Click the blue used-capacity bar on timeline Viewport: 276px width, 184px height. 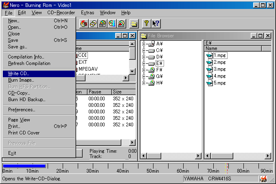[x=24, y=166]
